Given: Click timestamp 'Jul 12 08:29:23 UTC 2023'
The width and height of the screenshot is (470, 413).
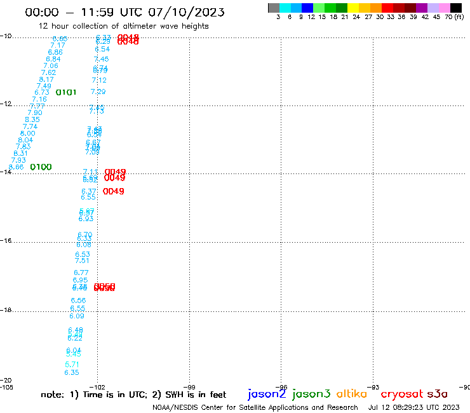Looking at the screenshot, I should point(413,408).
